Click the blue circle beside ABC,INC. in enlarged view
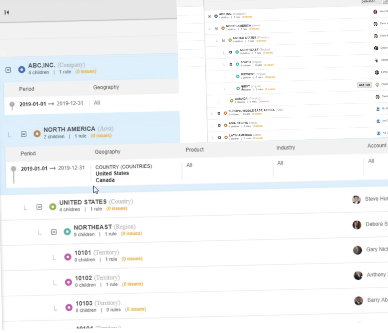 [x=22, y=70]
